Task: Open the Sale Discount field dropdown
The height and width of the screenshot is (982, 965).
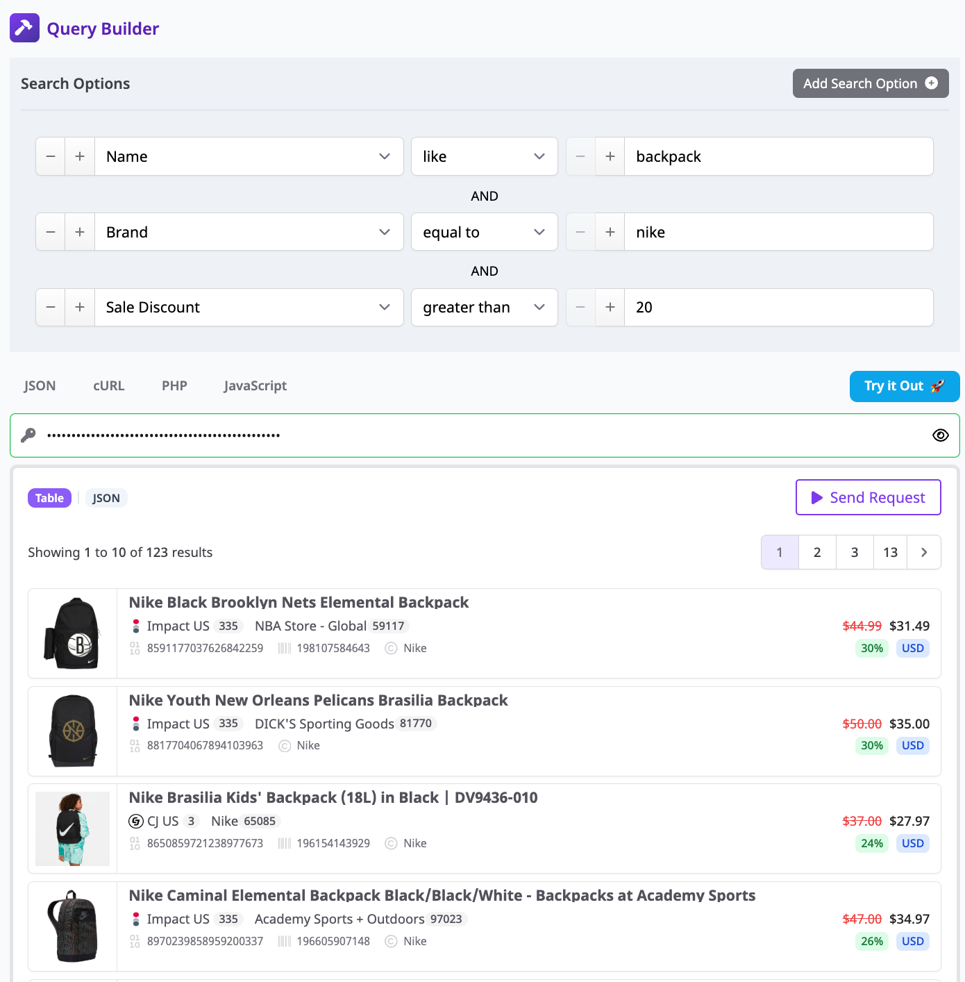Action: pos(249,307)
